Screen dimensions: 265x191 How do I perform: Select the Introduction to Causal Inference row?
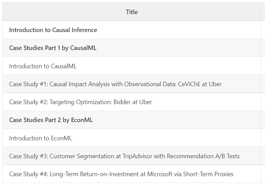coord(53,30)
